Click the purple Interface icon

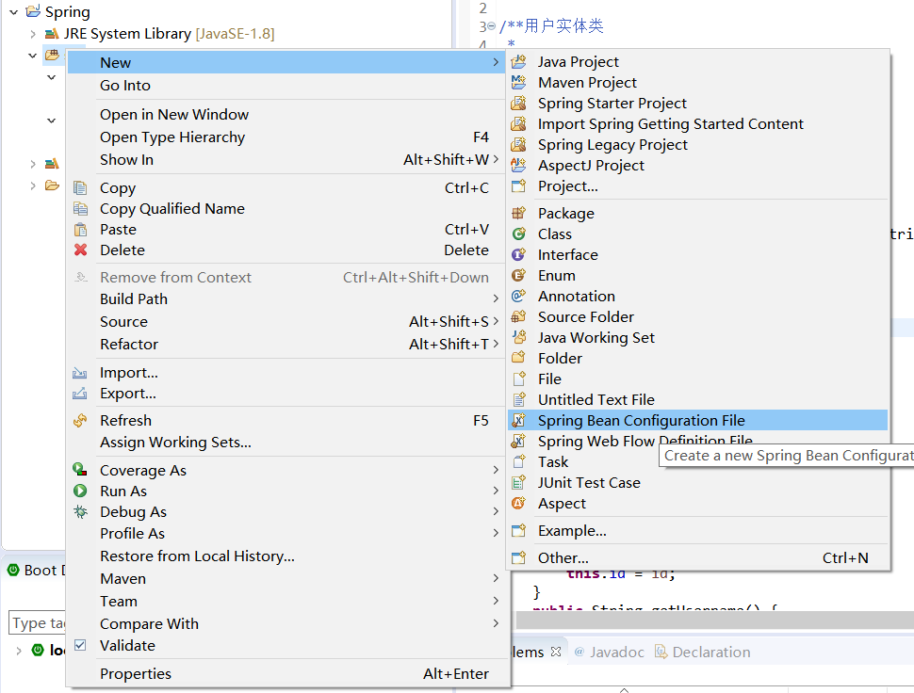(x=518, y=254)
